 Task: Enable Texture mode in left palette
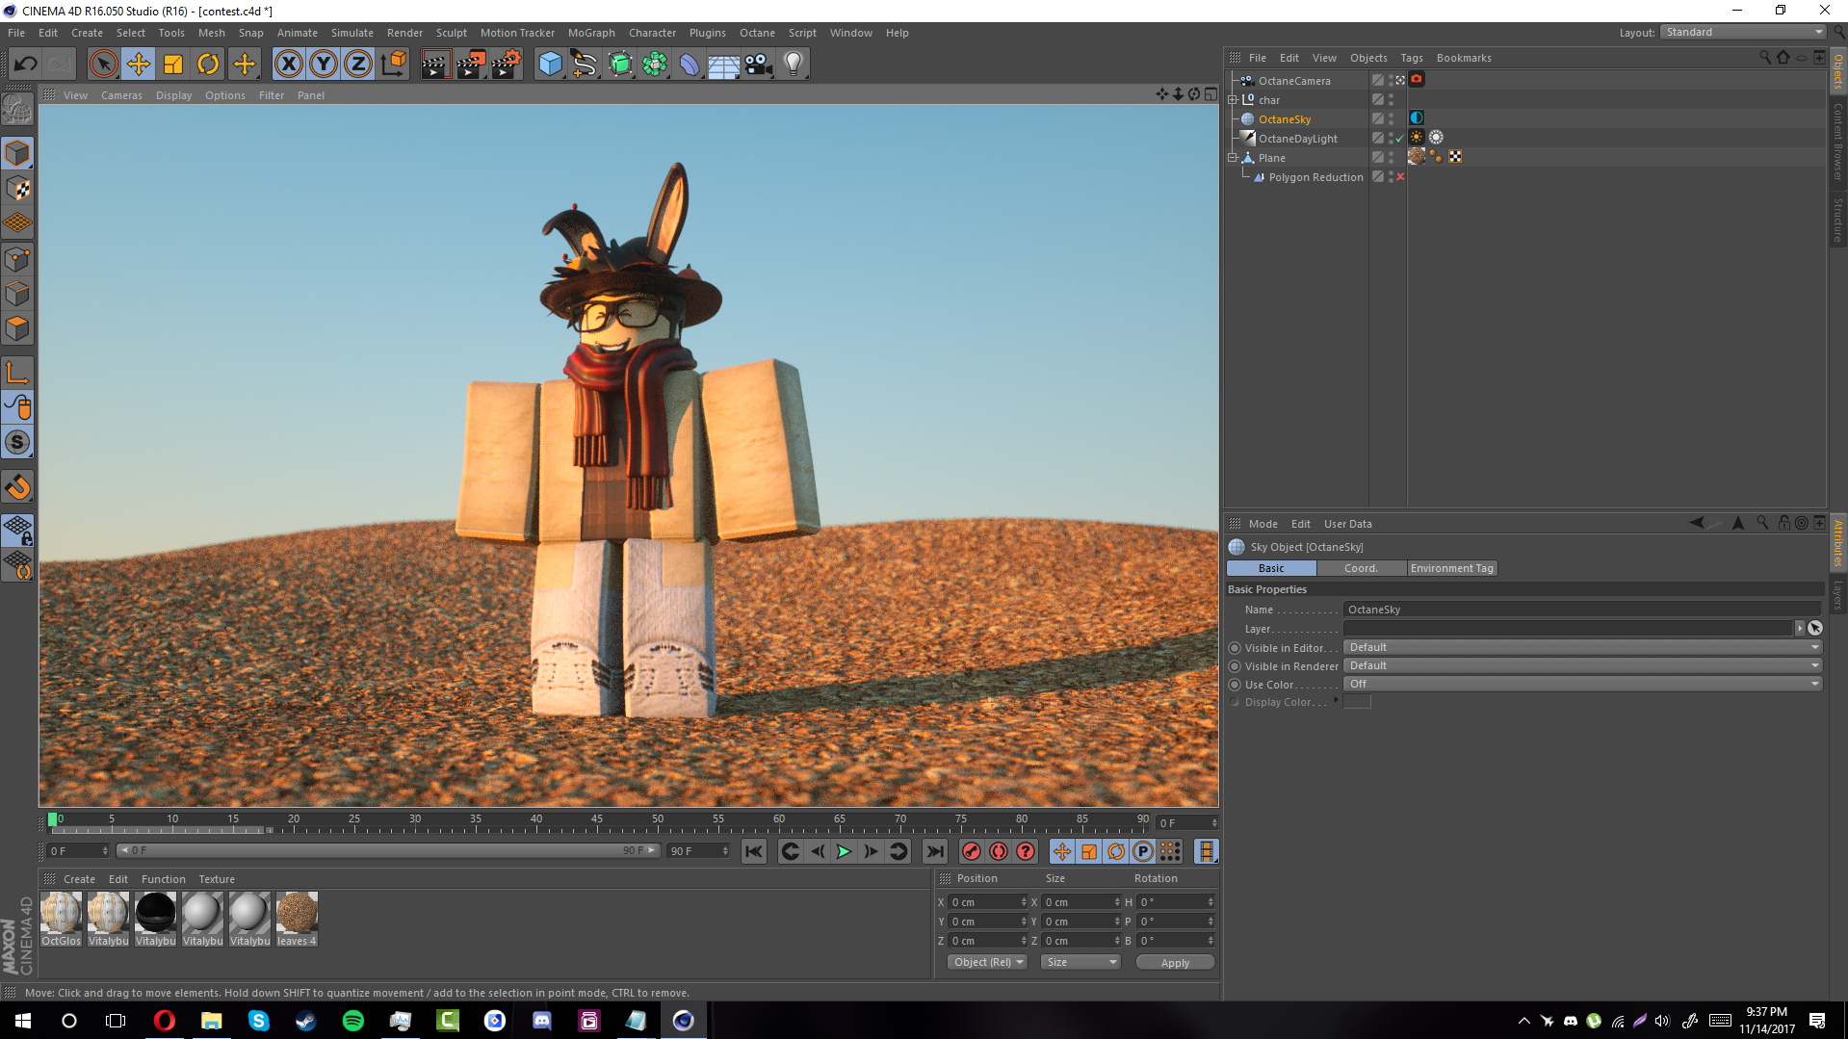pos(18,188)
